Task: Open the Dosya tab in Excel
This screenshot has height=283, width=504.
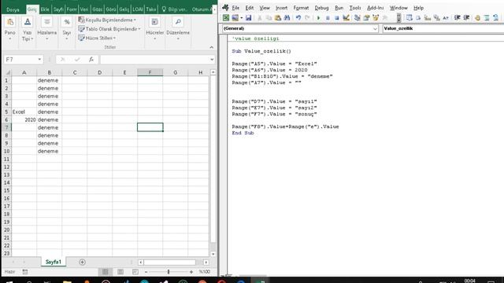Action: click(13, 9)
